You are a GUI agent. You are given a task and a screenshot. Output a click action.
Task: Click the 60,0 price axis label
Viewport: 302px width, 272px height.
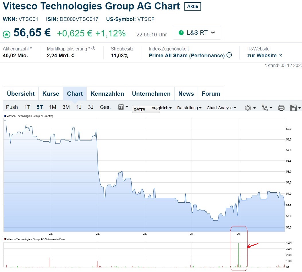tap(289, 129)
